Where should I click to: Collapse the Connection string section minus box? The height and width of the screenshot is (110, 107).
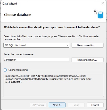[x=5, y=70]
